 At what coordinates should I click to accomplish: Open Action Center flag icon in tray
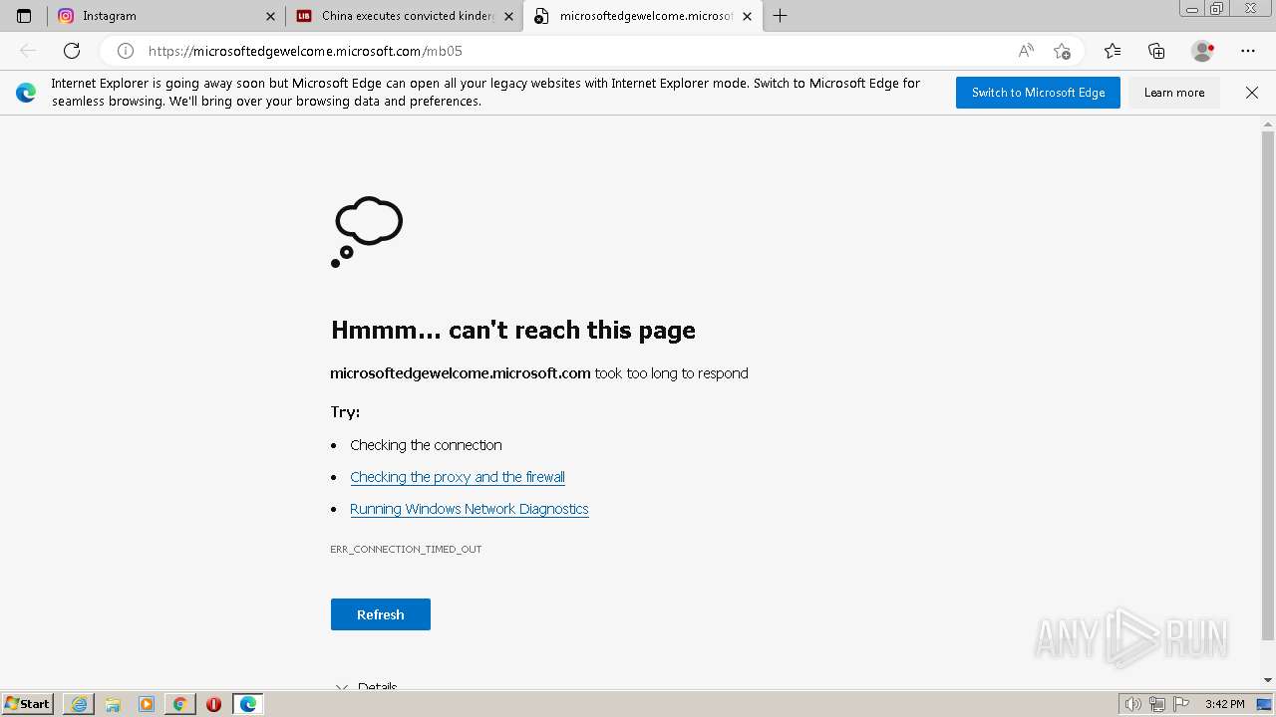(x=1180, y=704)
